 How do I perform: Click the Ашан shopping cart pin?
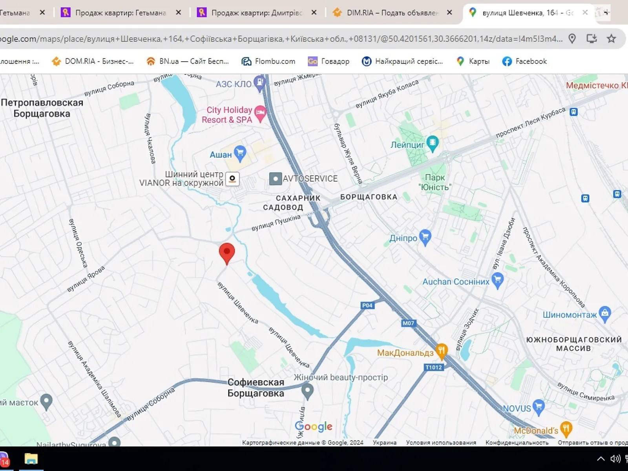[240, 154]
